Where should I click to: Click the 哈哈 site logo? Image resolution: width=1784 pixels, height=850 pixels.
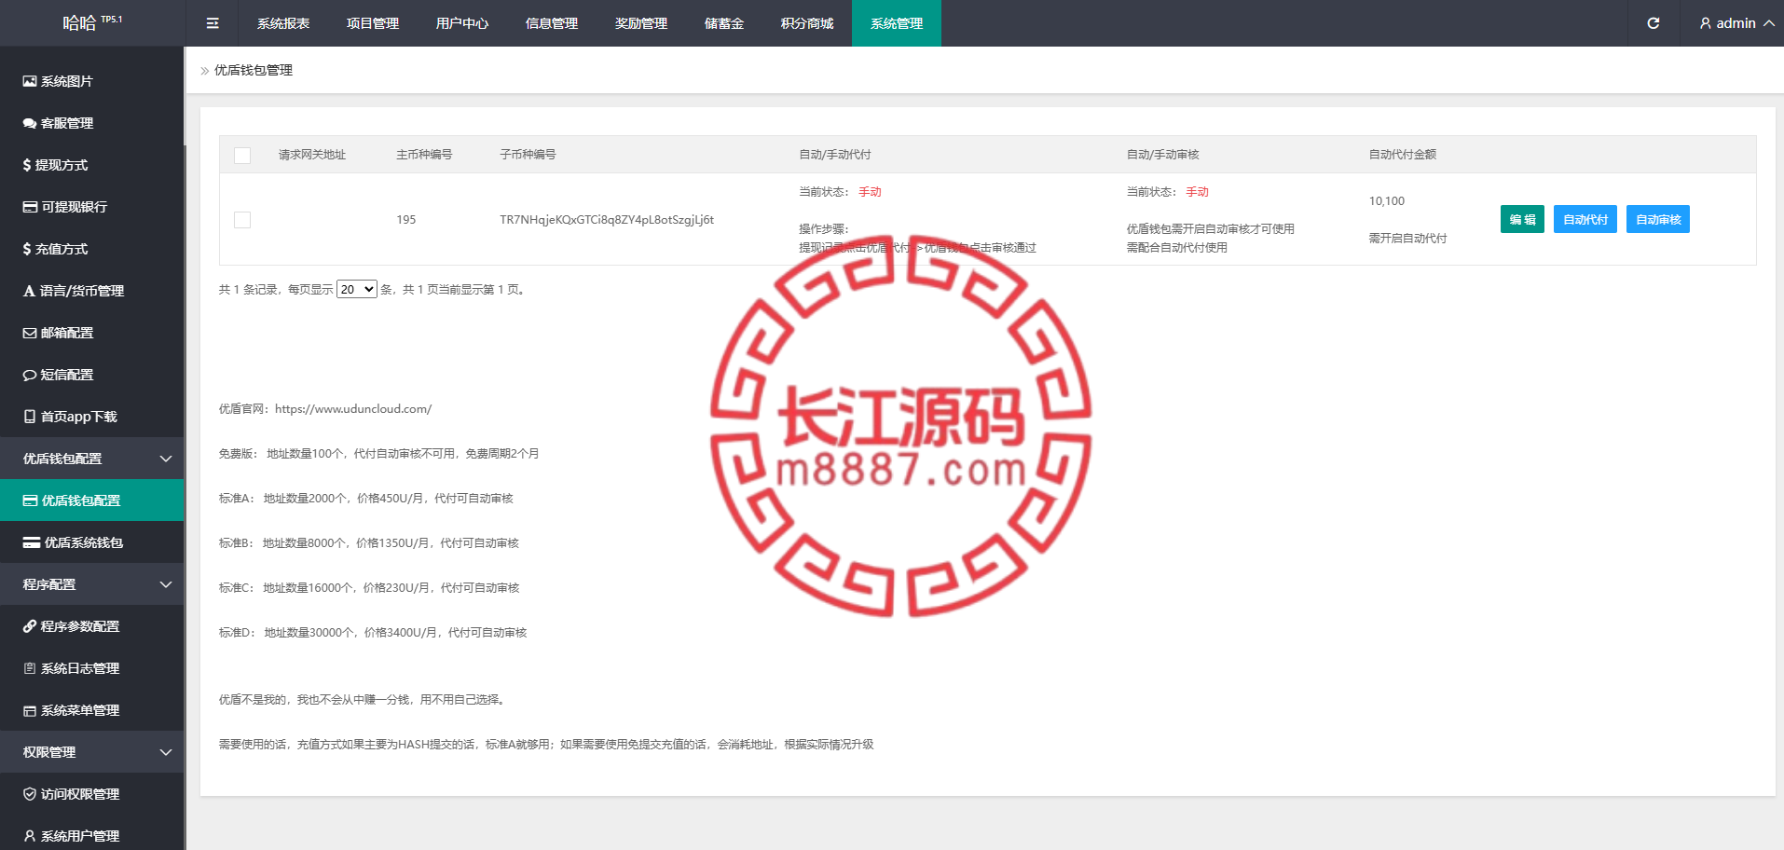point(92,23)
